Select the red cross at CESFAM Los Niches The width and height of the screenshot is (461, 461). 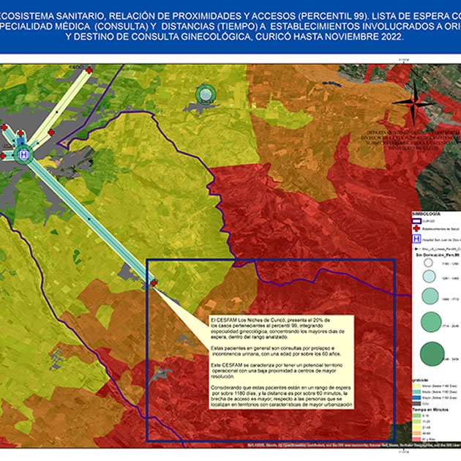[154, 282]
